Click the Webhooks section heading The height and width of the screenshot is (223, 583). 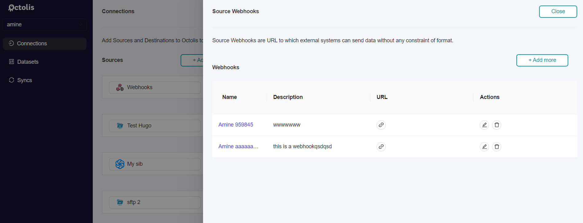pyautogui.click(x=225, y=67)
